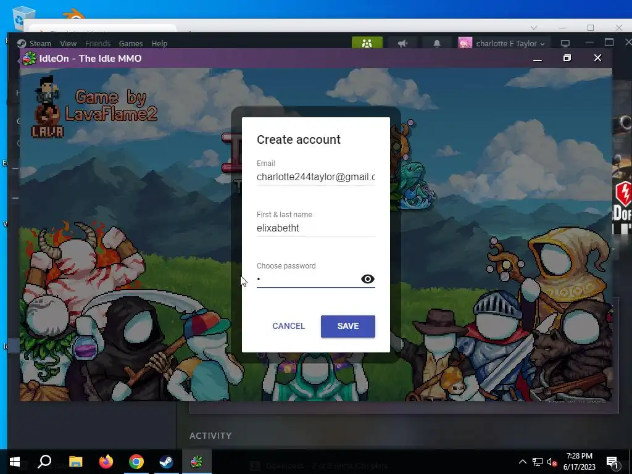Switch to Chrome from taskbar
Screen dimensions: 632x474
136,462
